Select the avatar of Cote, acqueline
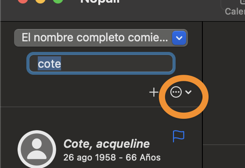Viewport: 245px width, 168px height. [37, 150]
